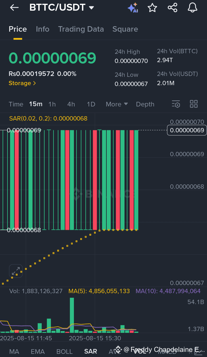Open the Depth chart view
The width and height of the screenshot is (207, 357).
pyautogui.click(x=145, y=104)
